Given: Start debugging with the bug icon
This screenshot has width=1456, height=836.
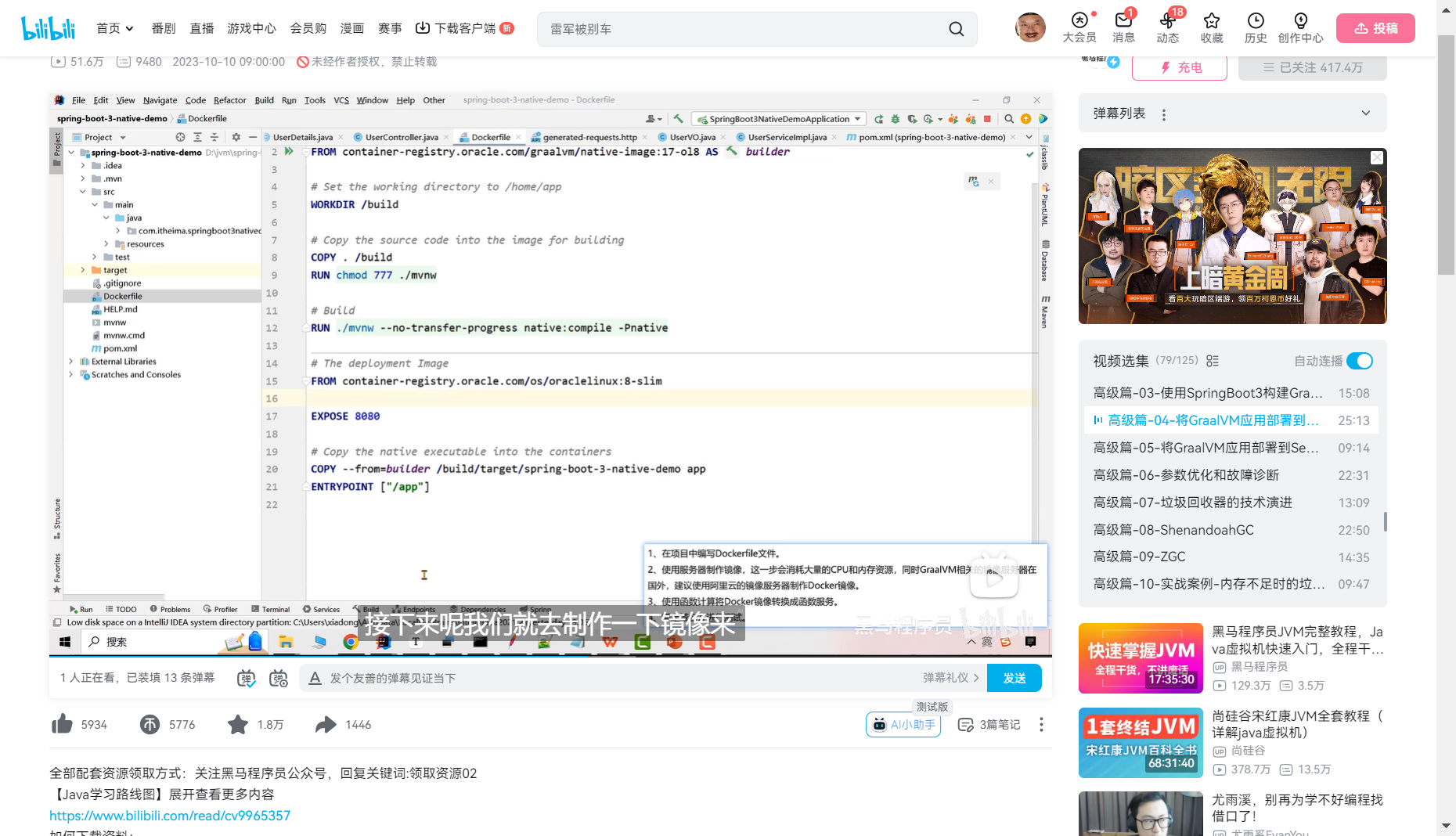Looking at the screenshot, I should 895,119.
